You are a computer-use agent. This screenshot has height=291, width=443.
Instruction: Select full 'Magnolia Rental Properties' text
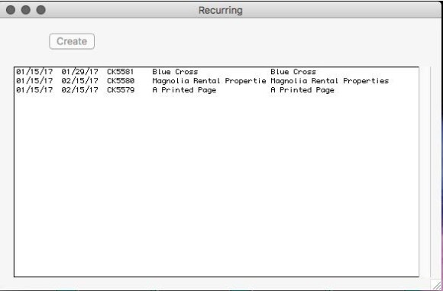[x=330, y=81]
